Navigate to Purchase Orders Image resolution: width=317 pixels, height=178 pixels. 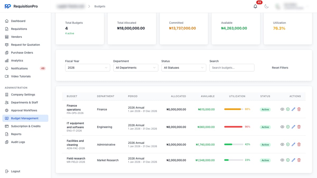click(25, 53)
